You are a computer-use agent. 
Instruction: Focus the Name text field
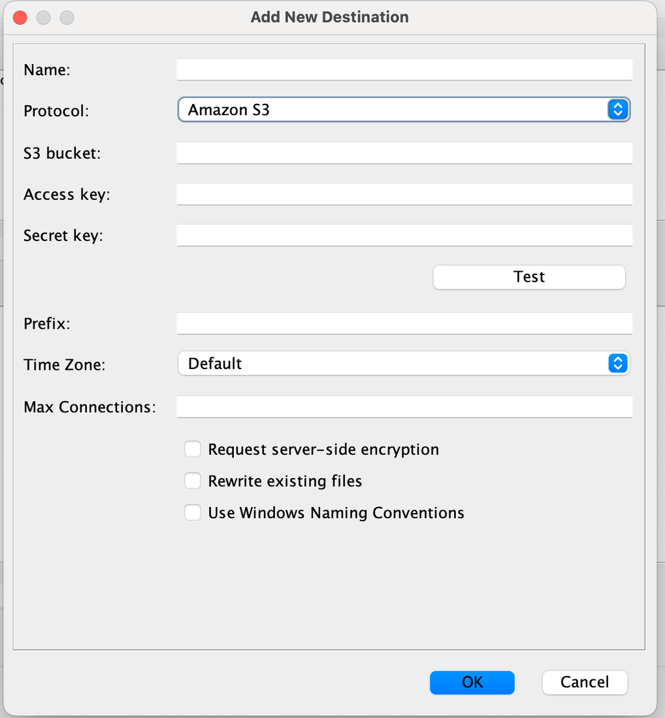(x=404, y=70)
